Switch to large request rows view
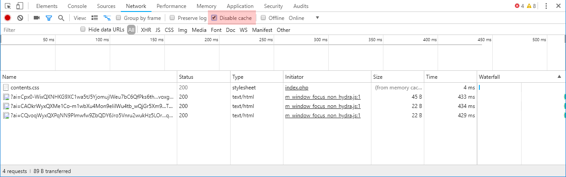Image resolution: width=566 pixels, height=177 pixels. 94,18
